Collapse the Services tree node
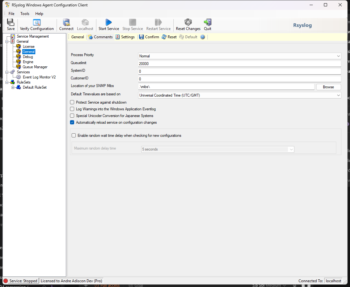The width and height of the screenshot is (350, 287). click(x=7, y=72)
